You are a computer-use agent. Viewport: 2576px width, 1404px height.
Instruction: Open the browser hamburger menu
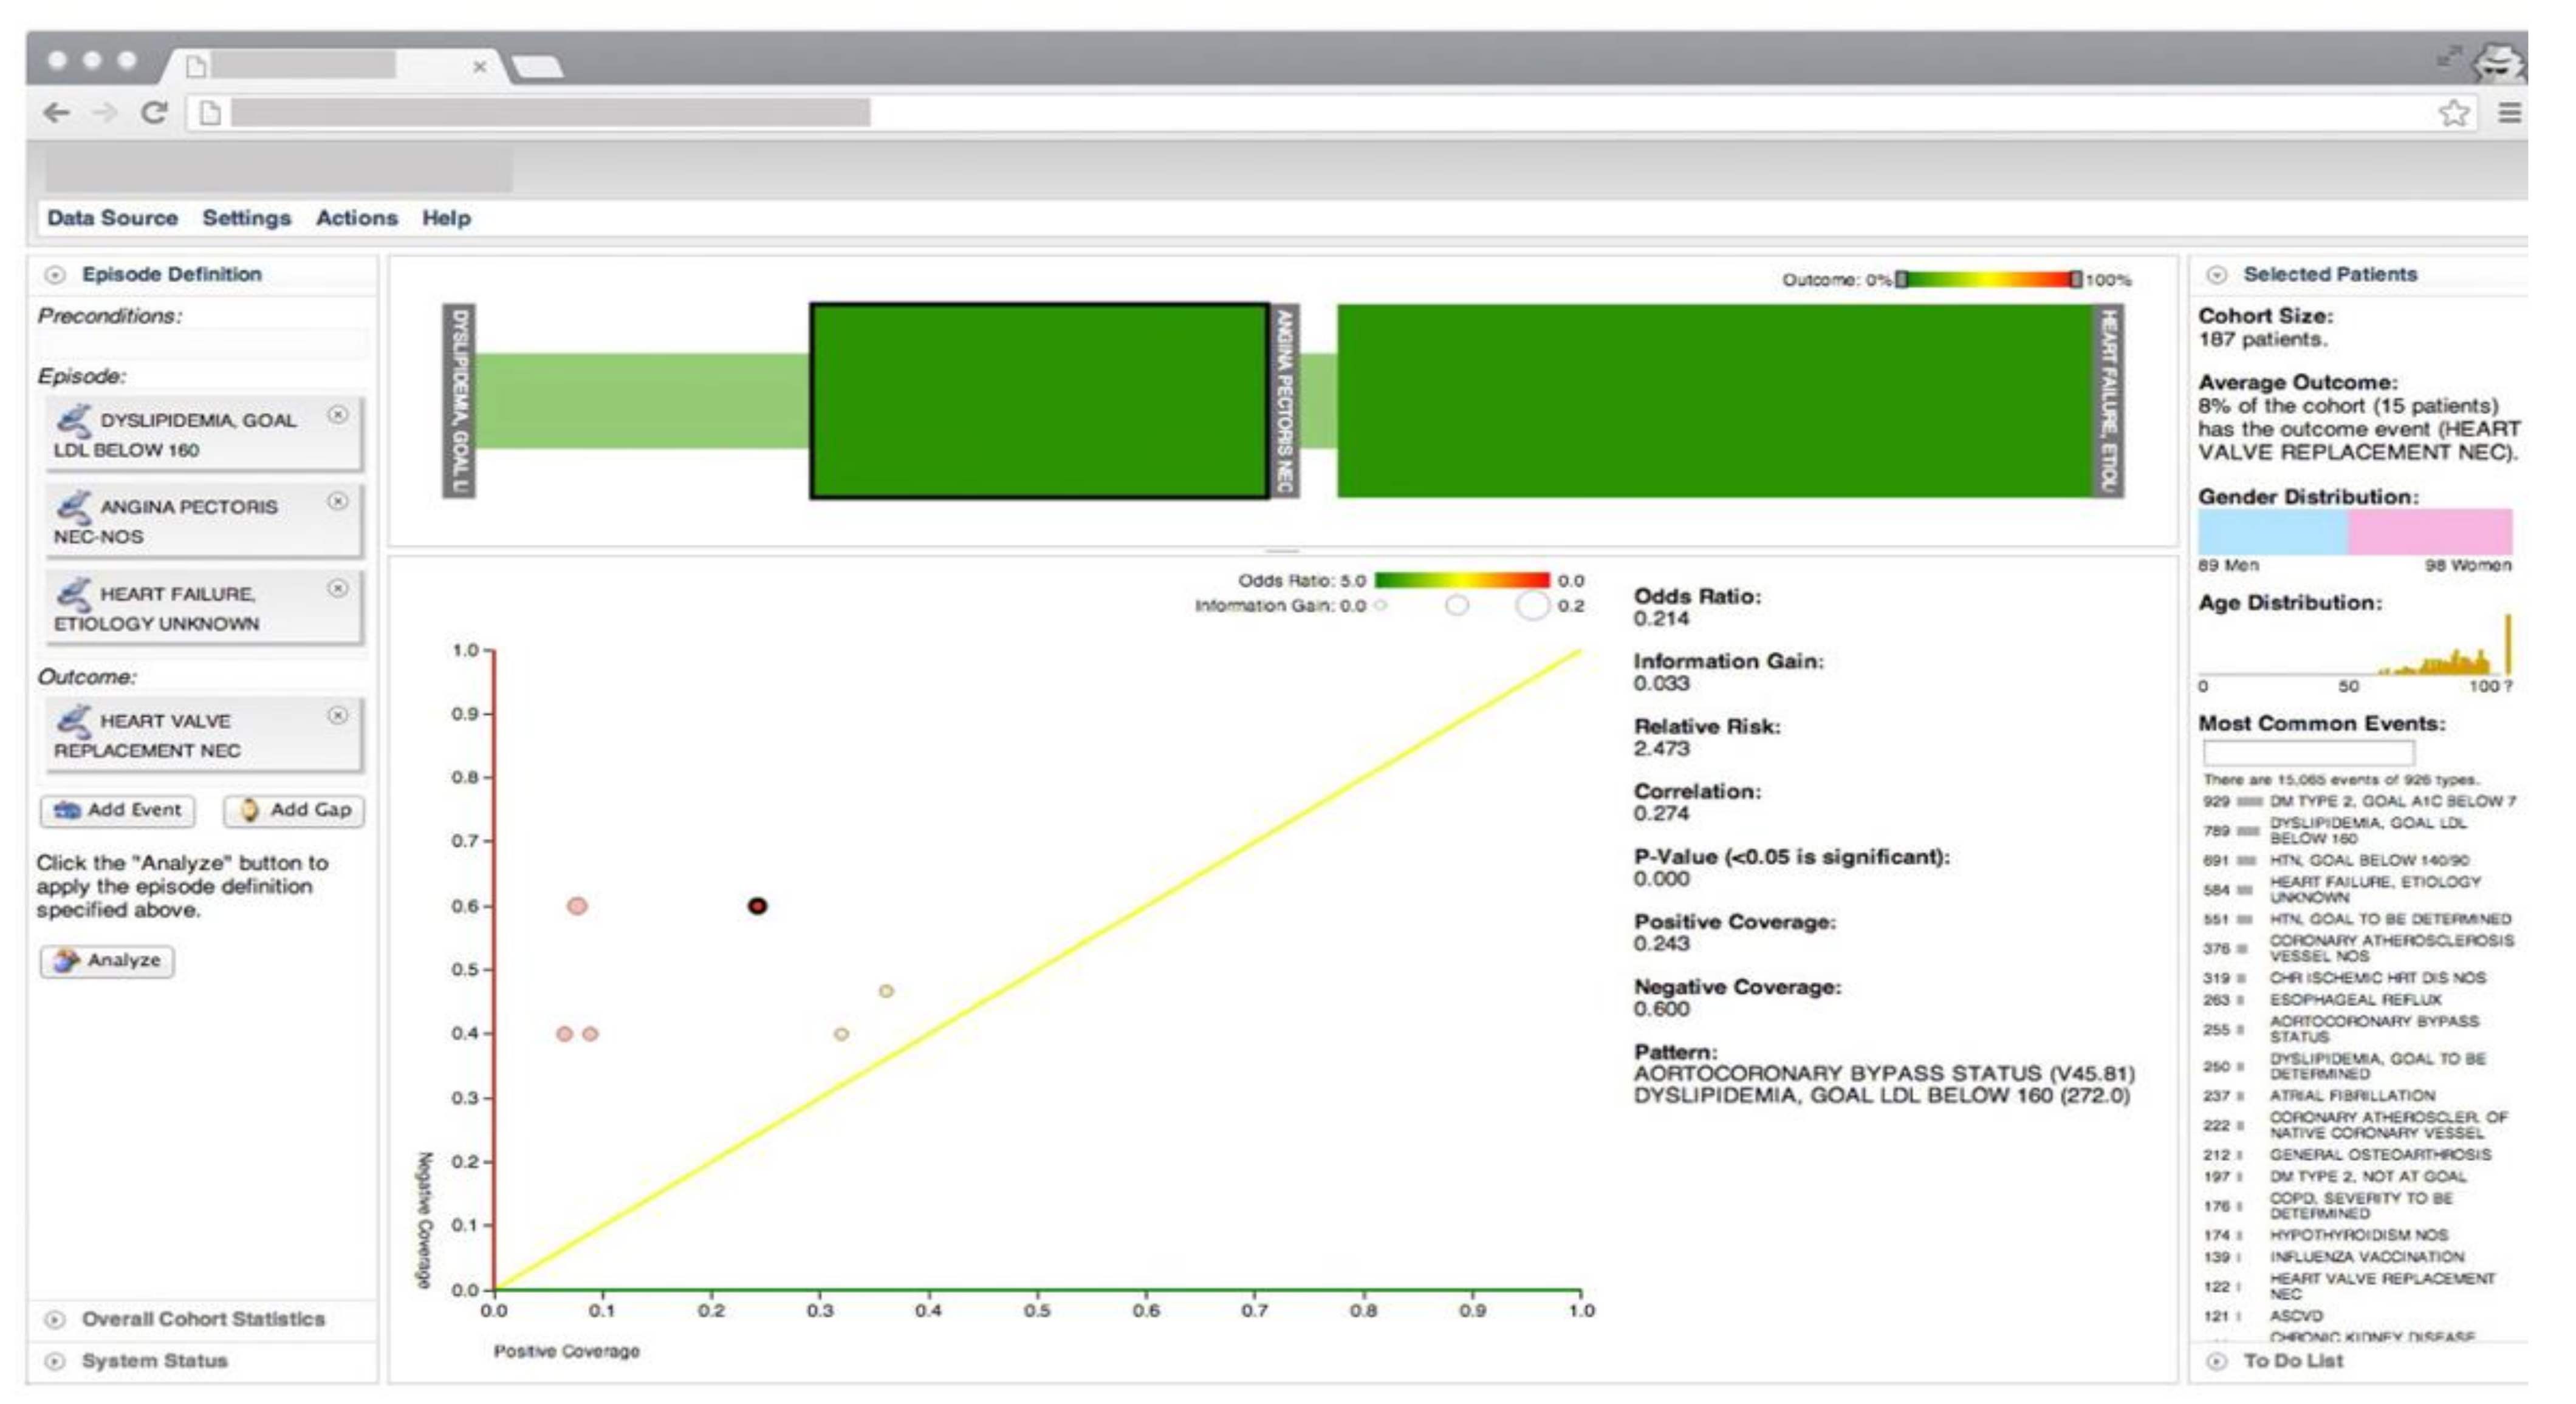[2509, 113]
